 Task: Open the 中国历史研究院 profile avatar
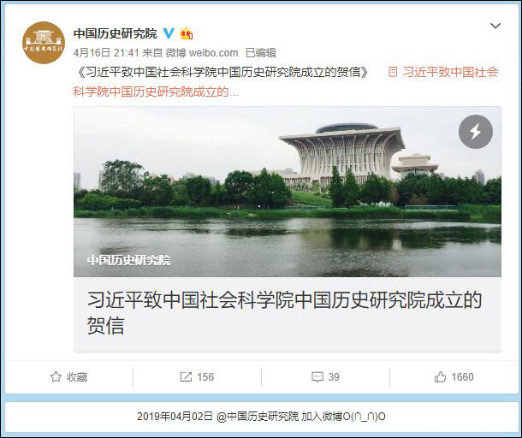[x=44, y=43]
